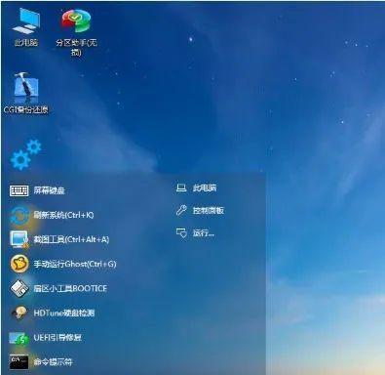The height and width of the screenshot is (375, 385).
Task: Click the 命令提示符 black console icon
Action: tap(19, 362)
